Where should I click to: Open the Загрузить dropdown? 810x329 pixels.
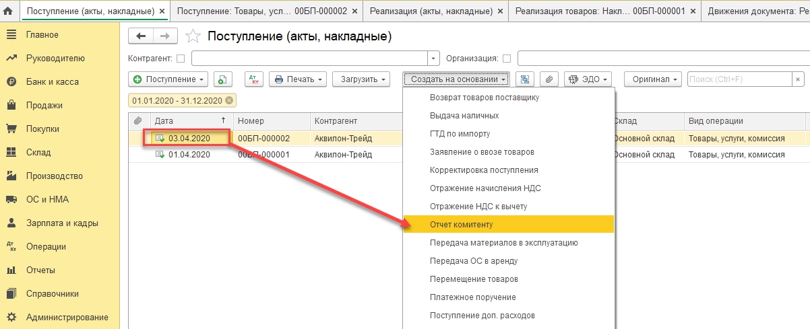coord(362,79)
